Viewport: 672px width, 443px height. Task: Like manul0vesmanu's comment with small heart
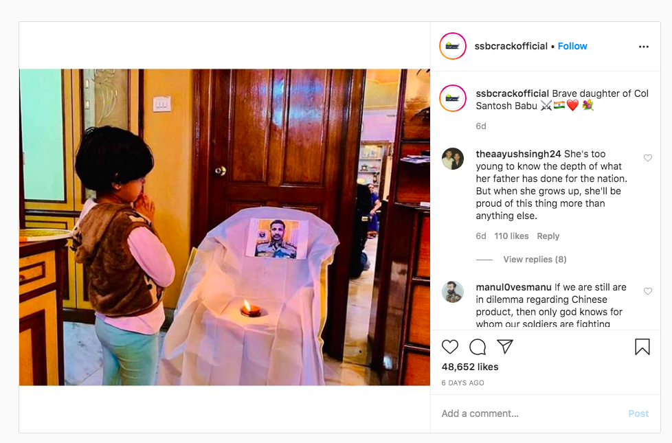pos(647,291)
